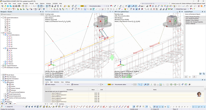Open the Overview dropdown in Summary panel

click(99, 85)
